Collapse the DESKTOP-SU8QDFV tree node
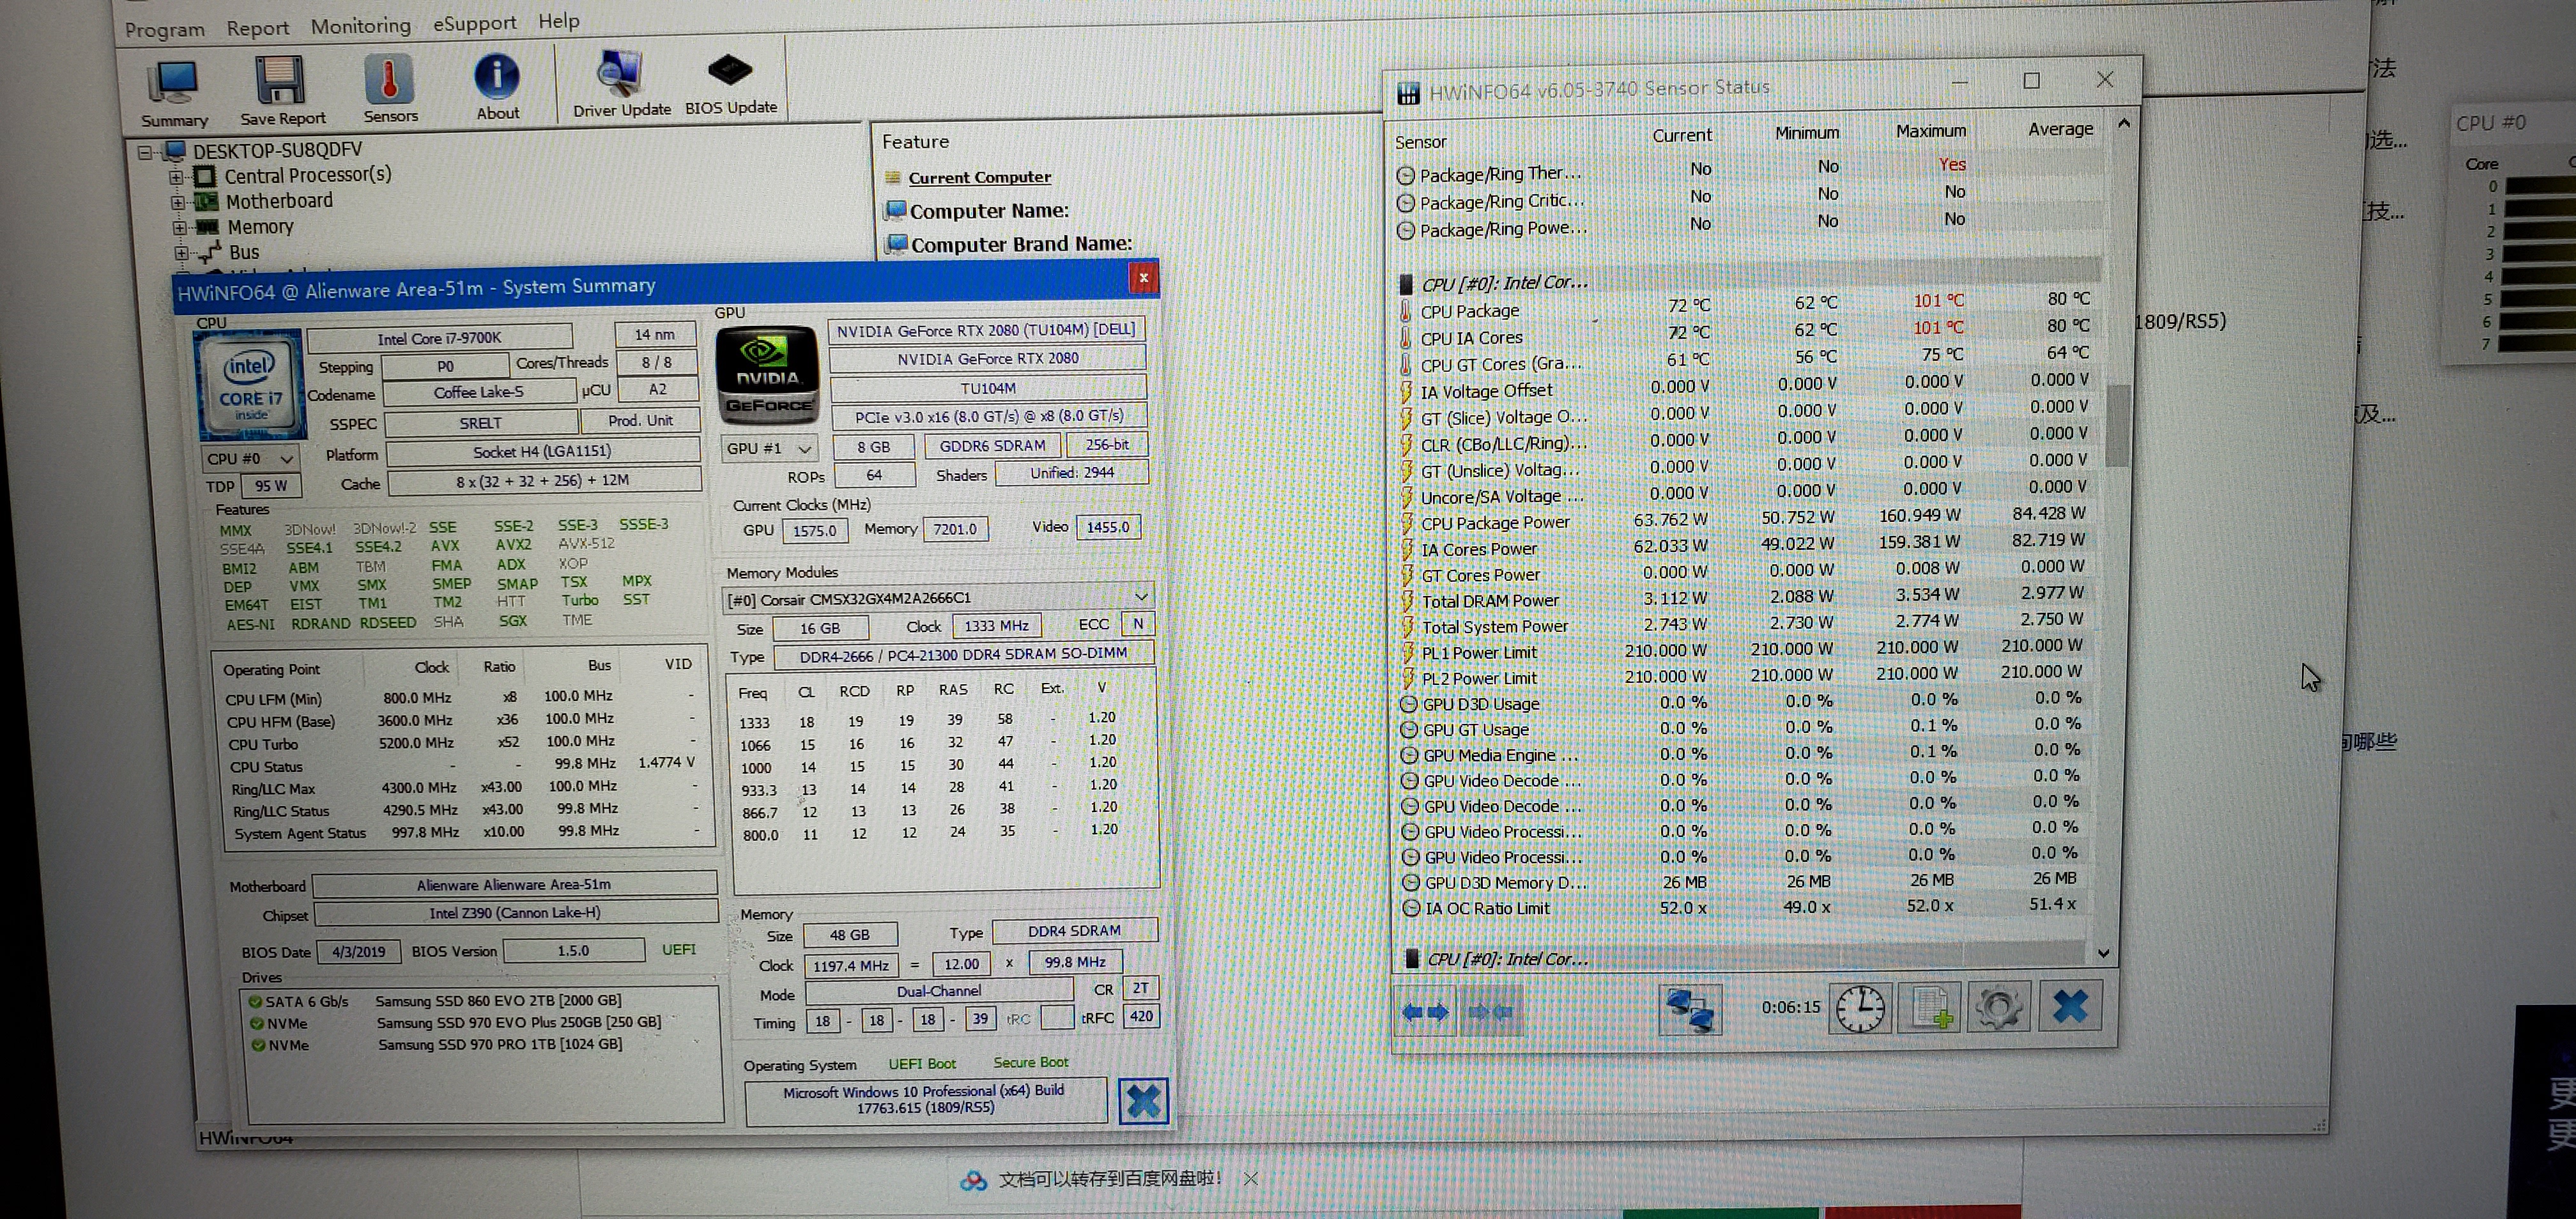The image size is (2576, 1219). point(145,152)
